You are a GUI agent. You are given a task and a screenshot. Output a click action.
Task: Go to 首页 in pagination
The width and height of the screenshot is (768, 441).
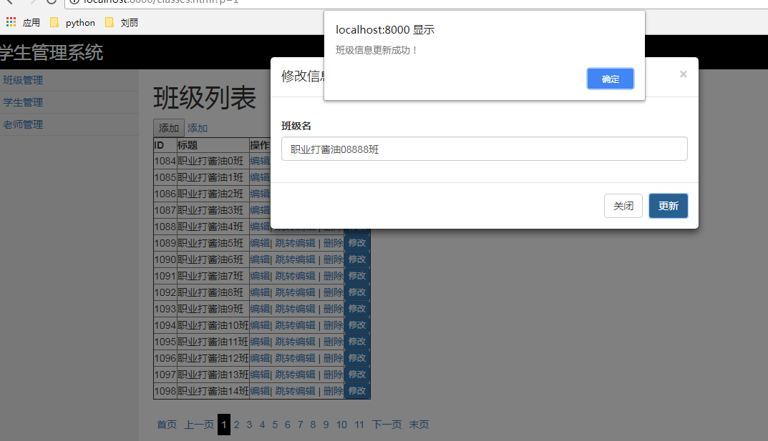coord(167,425)
